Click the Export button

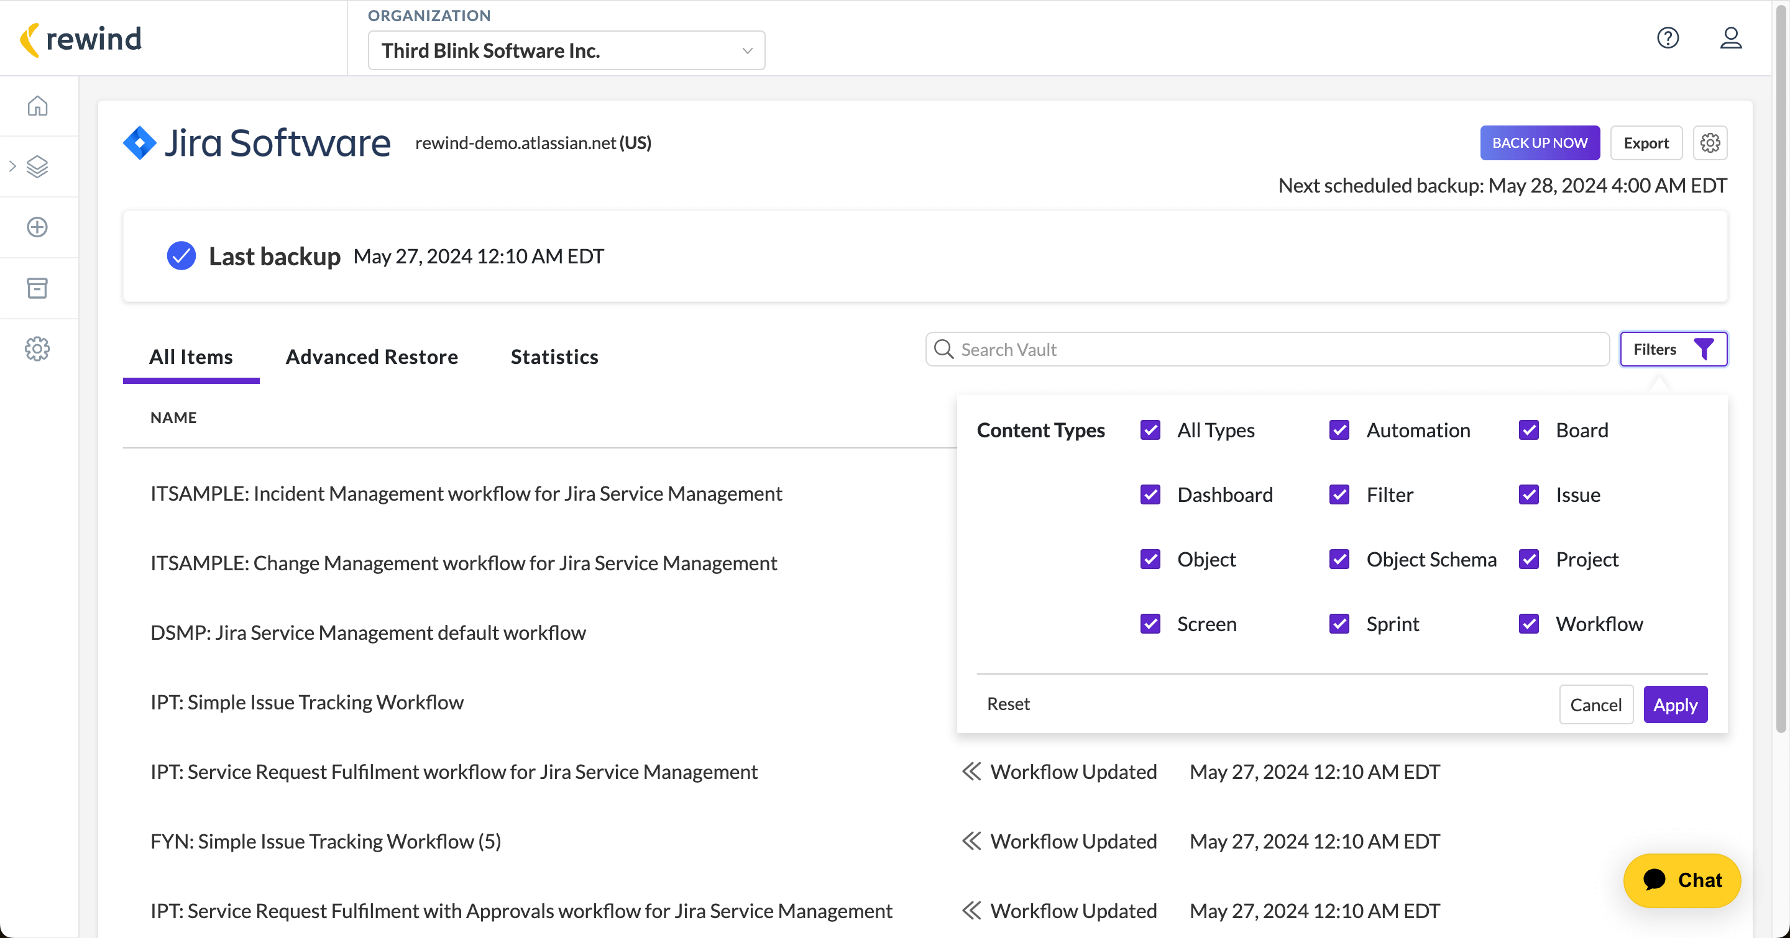pos(1646,143)
